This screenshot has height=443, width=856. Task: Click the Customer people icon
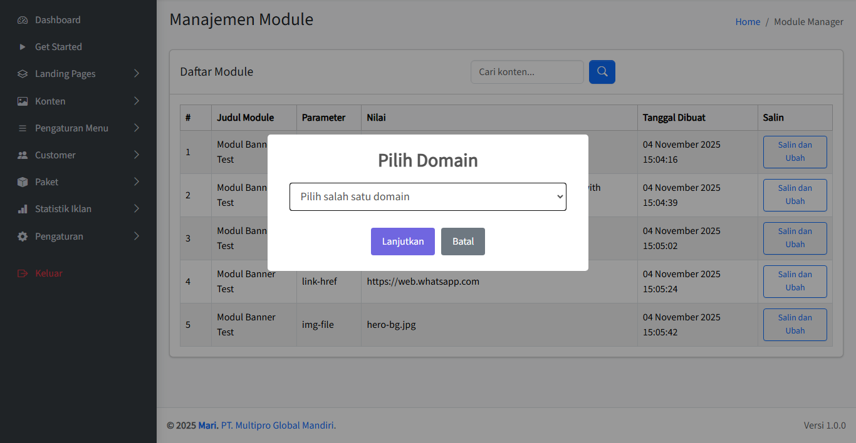point(23,155)
